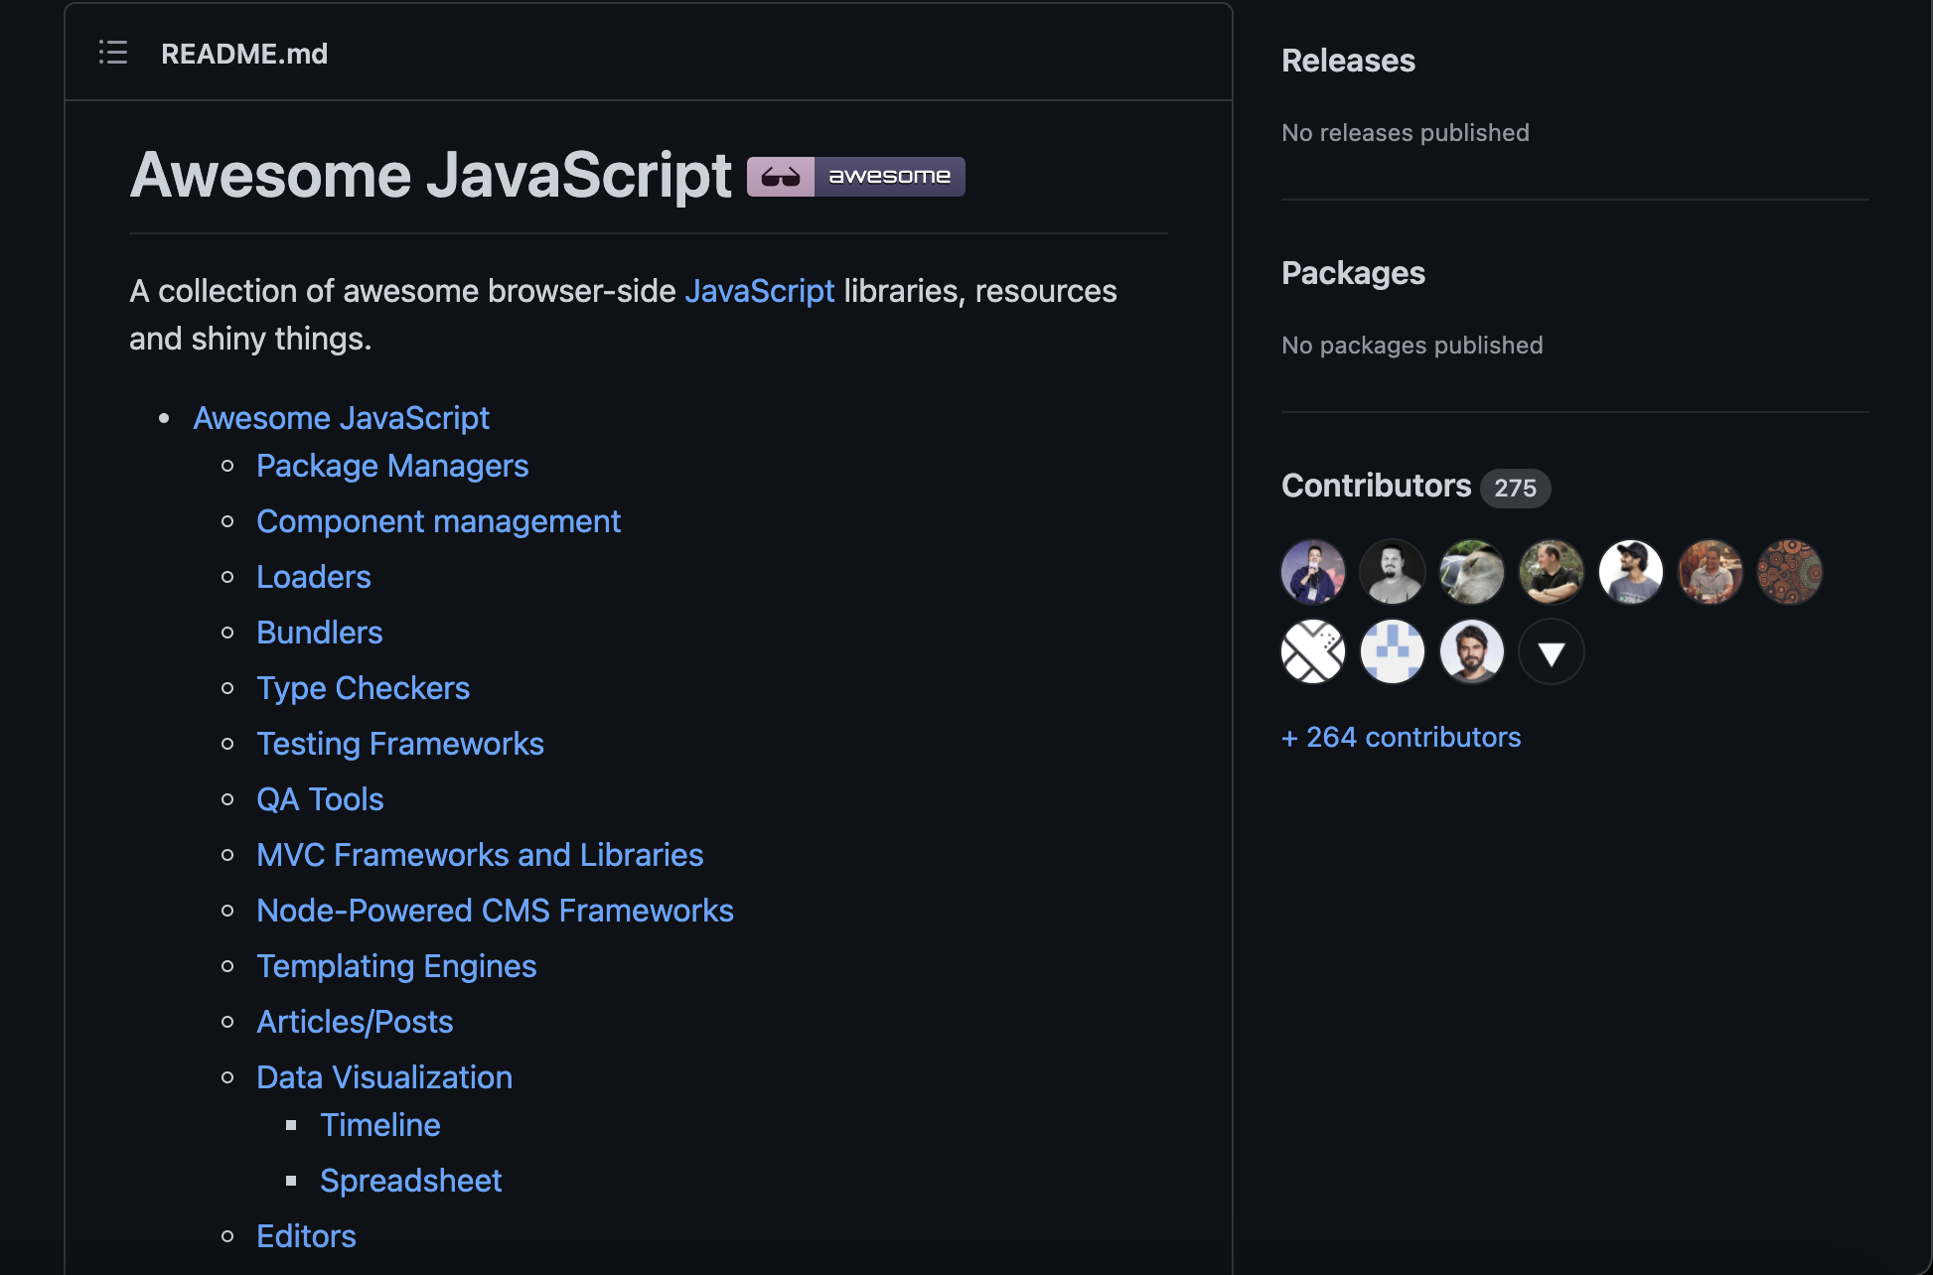Open the Packages heading link
1933x1275 pixels.
tap(1353, 273)
